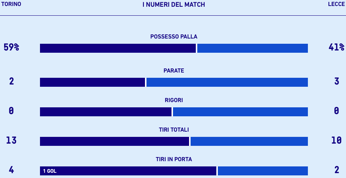Screen dimensions: 346x178
Task: Click Torino's dark PARATE bar segment
Action: tap(92, 82)
